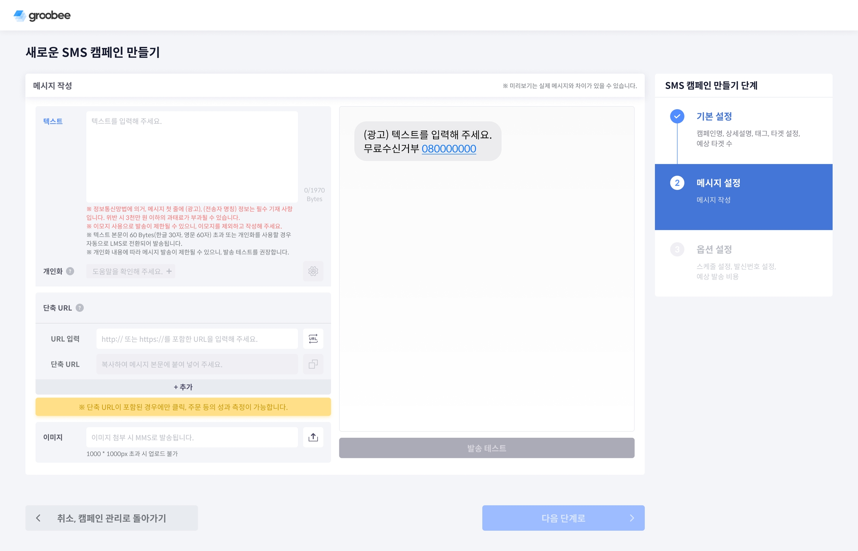The image size is (858, 551).
Task: Go to 기본 설정 step
Action: point(714,116)
